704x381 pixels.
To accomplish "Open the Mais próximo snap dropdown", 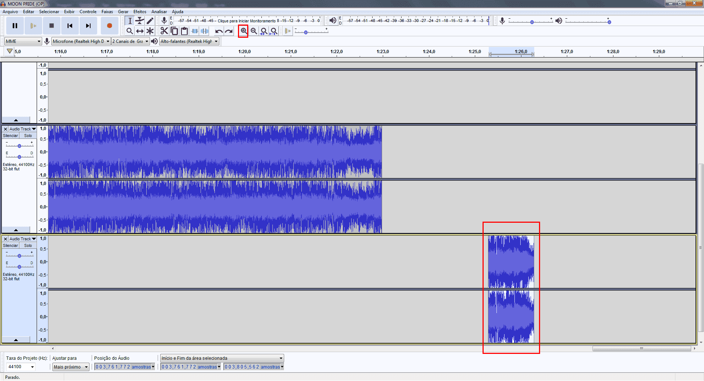I will point(71,367).
